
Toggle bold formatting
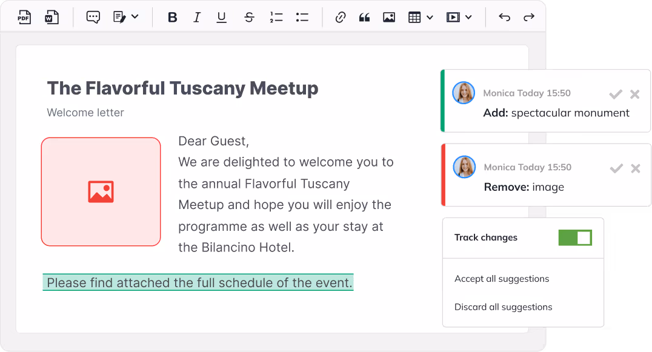[x=173, y=17]
